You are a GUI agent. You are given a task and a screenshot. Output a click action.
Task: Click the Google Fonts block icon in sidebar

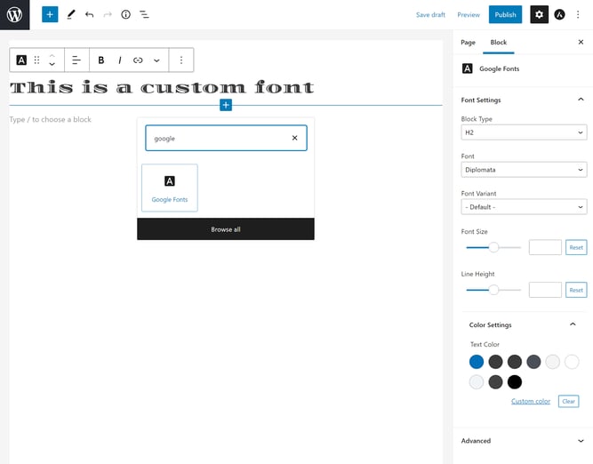coord(468,68)
